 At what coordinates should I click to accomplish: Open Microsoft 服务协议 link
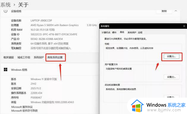[x=22, y=107]
